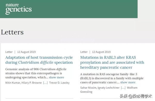This screenshot has height=101, width=155.
Task: Click the Letters page heading
Action: [12, 32]
